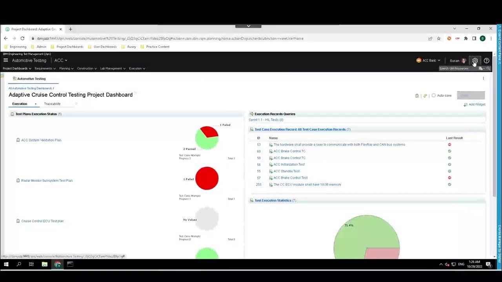Select the Execution dashboard tab

click(x=20, y=104)
